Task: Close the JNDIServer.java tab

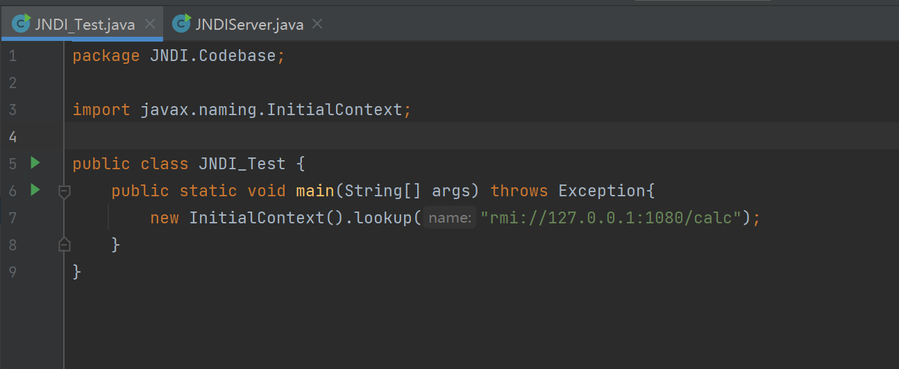Action: 317,24
